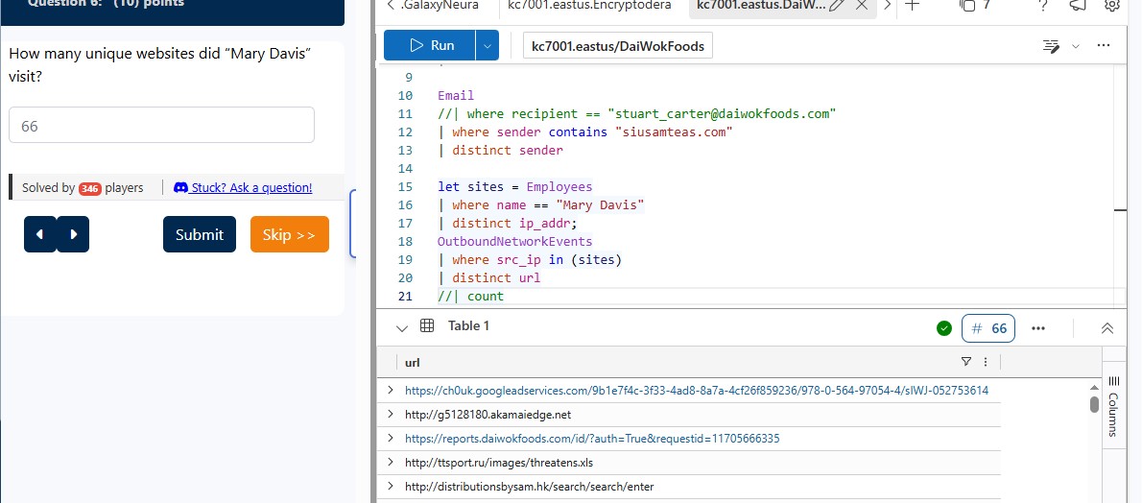Viewport: 1142px width, 503px height.
Task: Click line 15 let sites statement
Action: 515,186
